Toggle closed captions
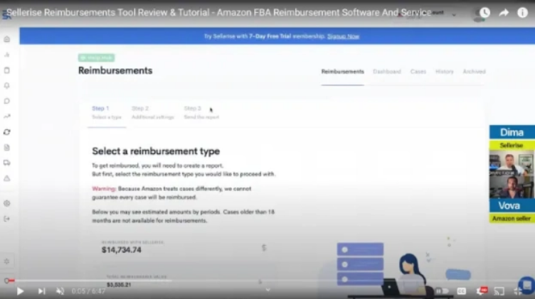Viewport: 535px width, 299px height. [461, 291]
